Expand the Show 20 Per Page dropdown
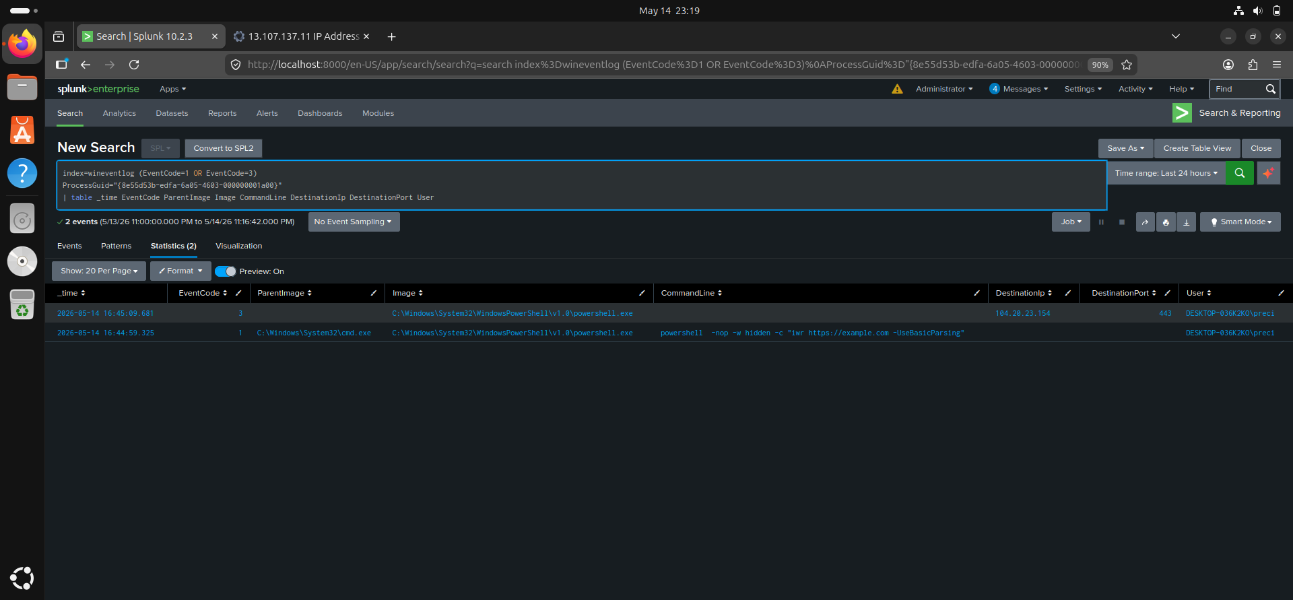This screenshot has width=1293, height=600. [99, 271]
